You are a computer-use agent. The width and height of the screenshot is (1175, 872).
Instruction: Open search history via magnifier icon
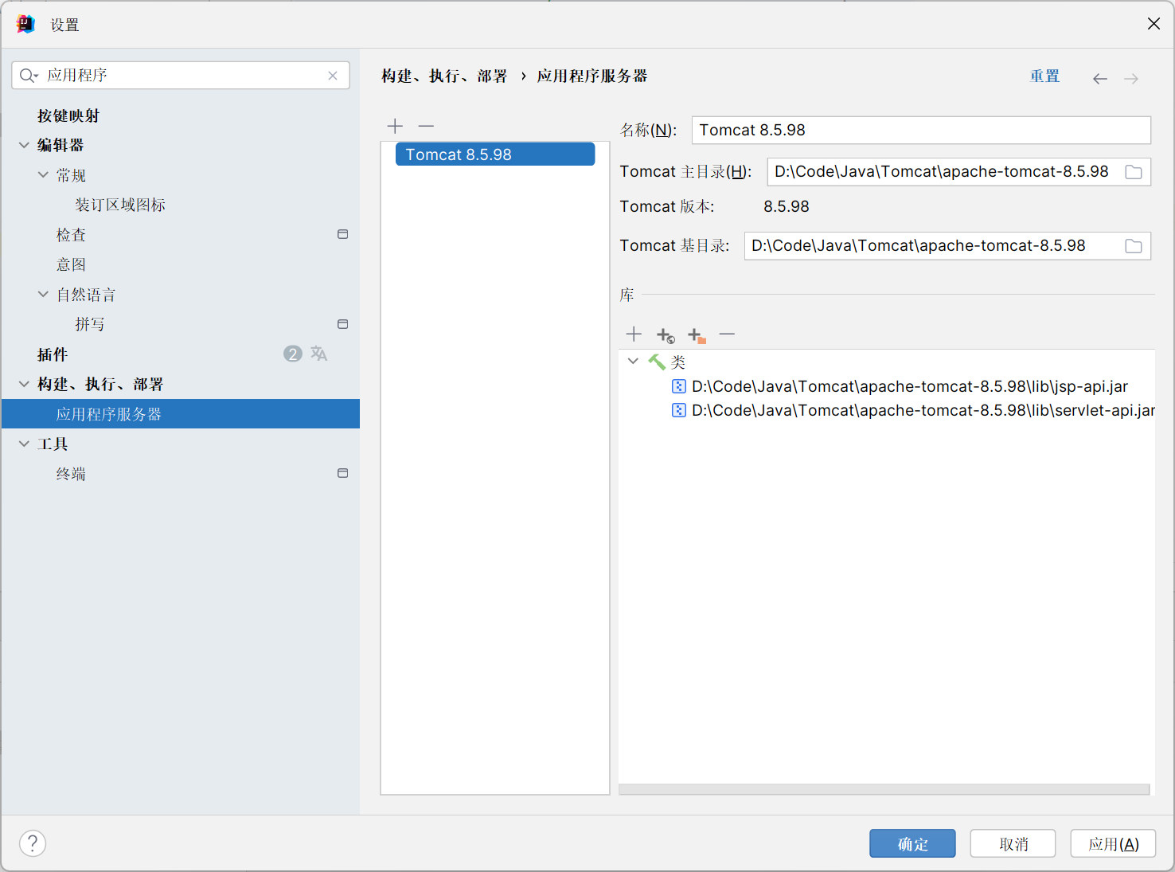point(29,76)
